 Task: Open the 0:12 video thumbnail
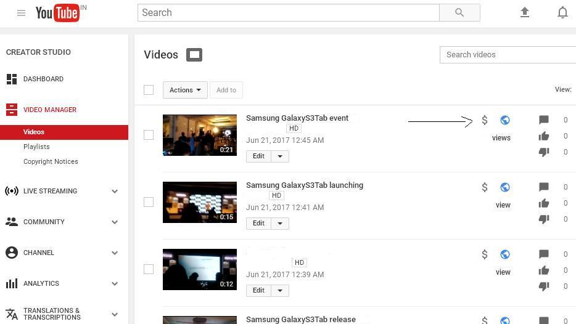pyautogui.click(x=200, y=269)
